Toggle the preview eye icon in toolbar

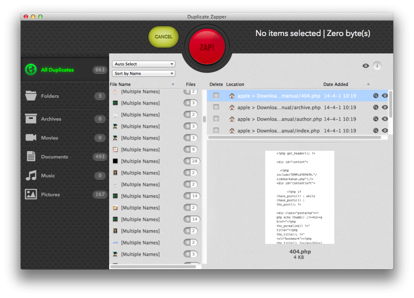[366, 66]
